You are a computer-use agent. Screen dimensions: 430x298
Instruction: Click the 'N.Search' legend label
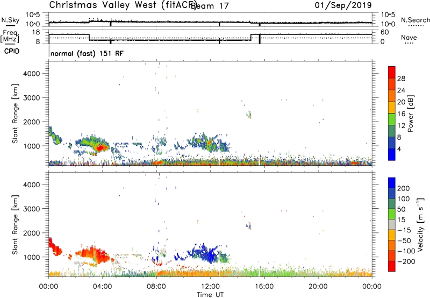415,20
